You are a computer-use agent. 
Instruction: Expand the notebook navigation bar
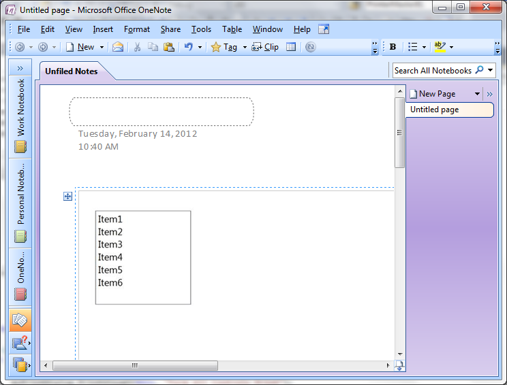tap(20, 68)
